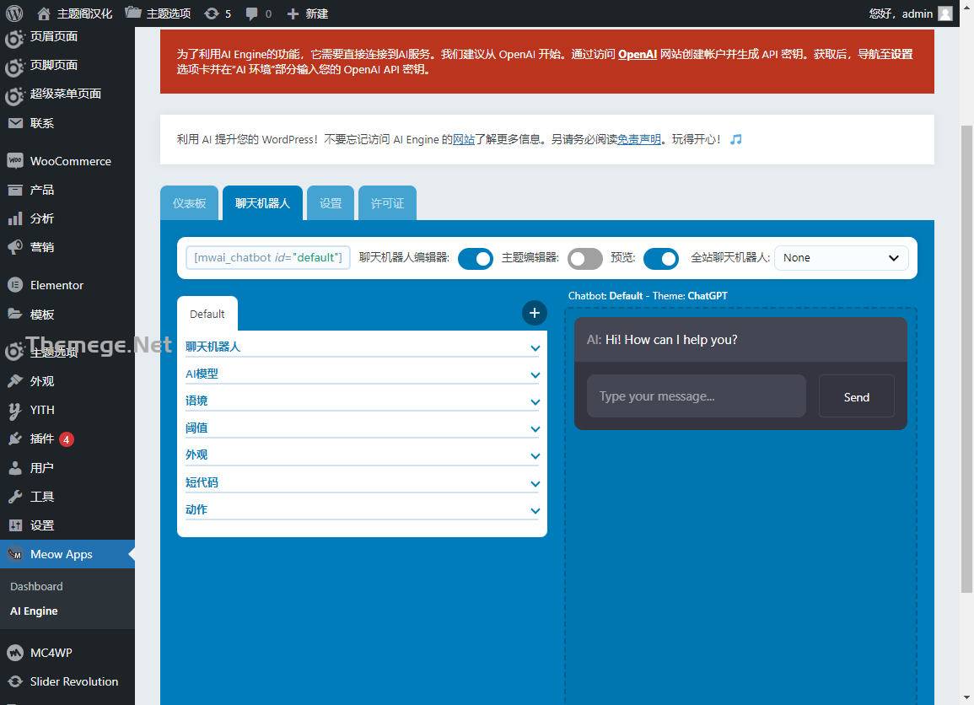
Task: Add a new chatbot with plus button
Action: [534, 313]
